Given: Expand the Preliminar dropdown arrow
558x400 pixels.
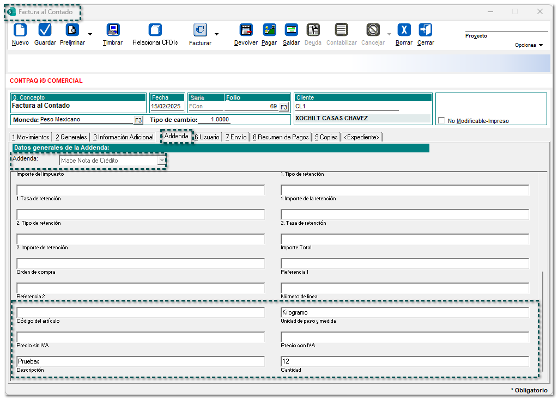Looking at the screenshot, I should pos(90,34).
